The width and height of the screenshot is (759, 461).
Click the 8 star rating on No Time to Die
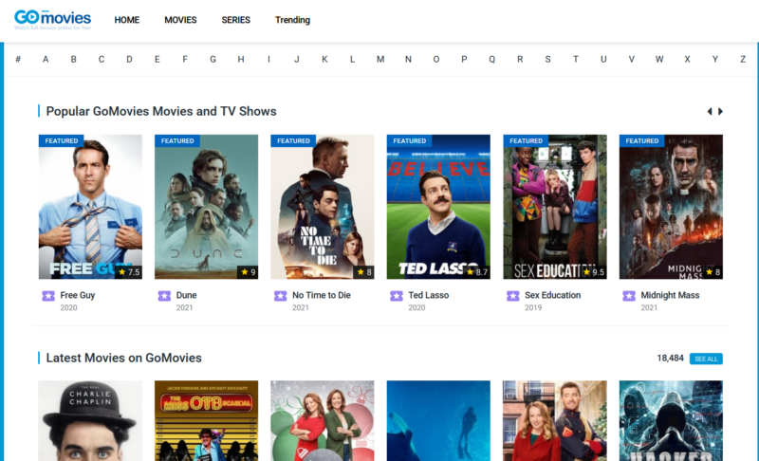[364, 272]
